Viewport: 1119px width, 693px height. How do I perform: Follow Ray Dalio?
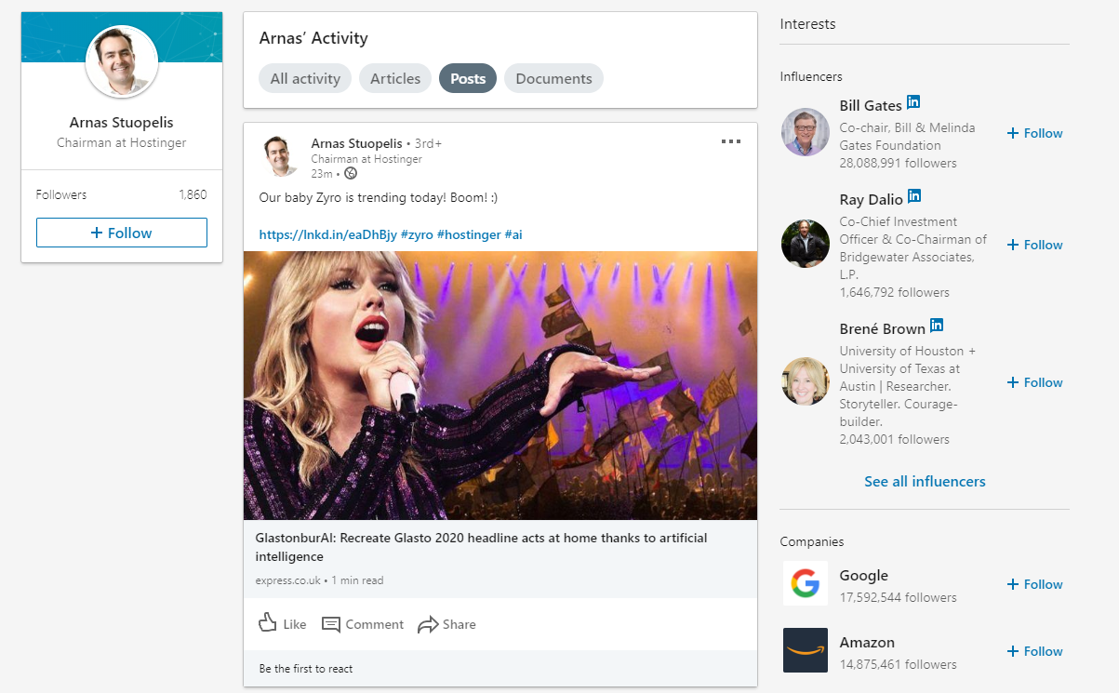coord(1034,245)
